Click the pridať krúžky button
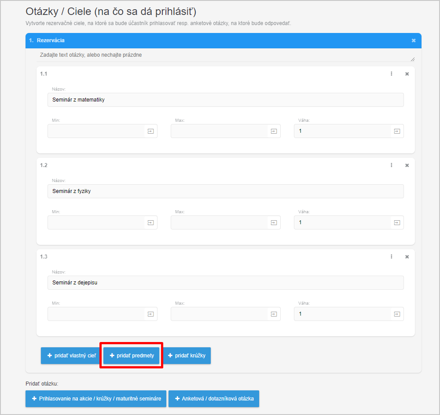Viewport: 440px width, 415px height. (x=187, y=356)
